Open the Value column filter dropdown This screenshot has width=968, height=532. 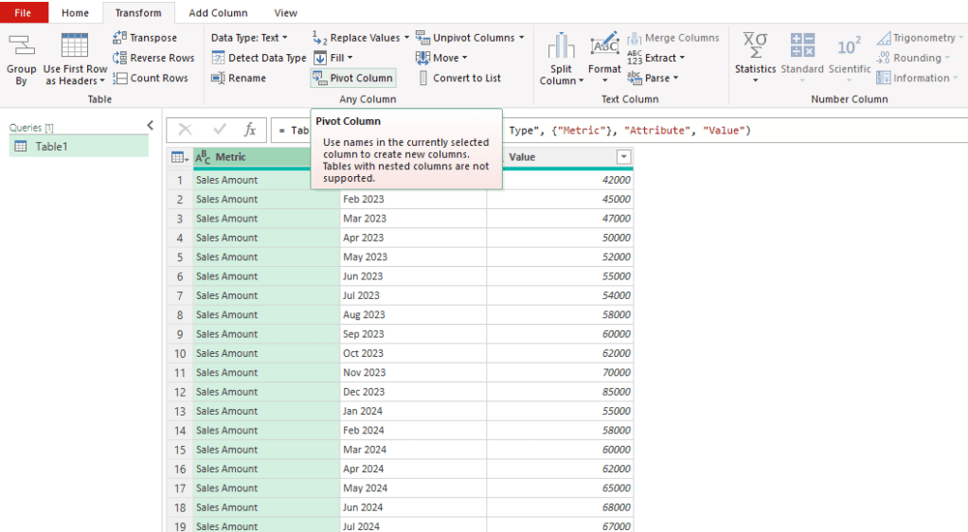[623, 157]
